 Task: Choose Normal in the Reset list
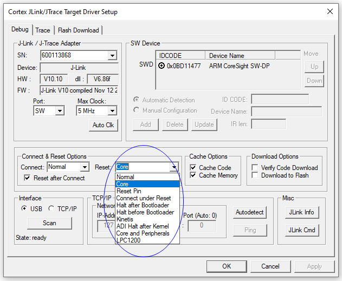tap(147, 177)
